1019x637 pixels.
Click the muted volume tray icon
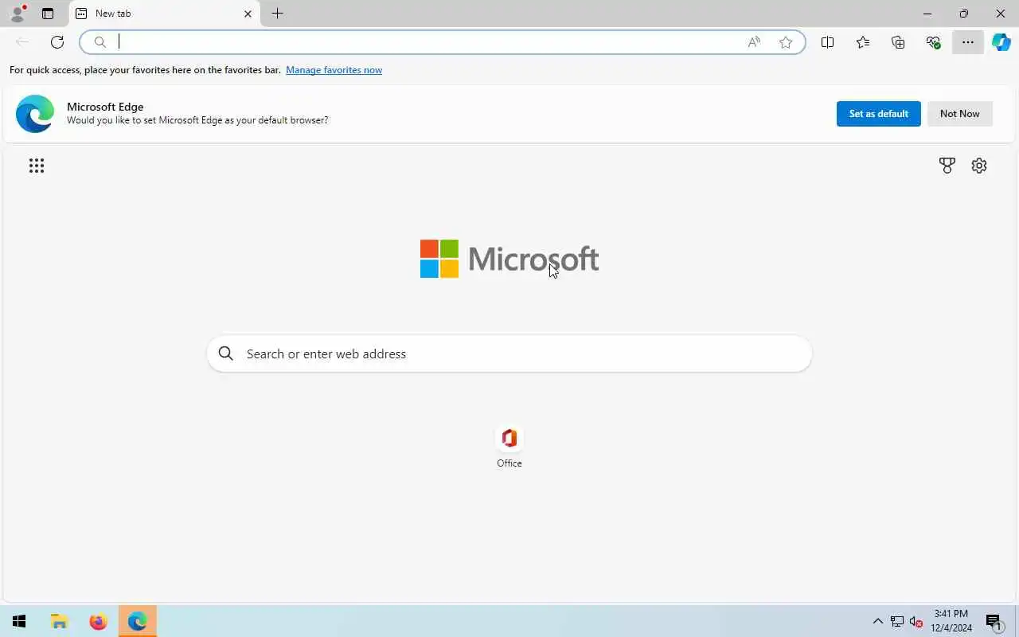tap(916, 622)
